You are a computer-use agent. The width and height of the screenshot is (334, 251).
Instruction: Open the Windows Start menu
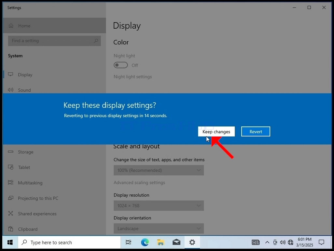[10, 242]
